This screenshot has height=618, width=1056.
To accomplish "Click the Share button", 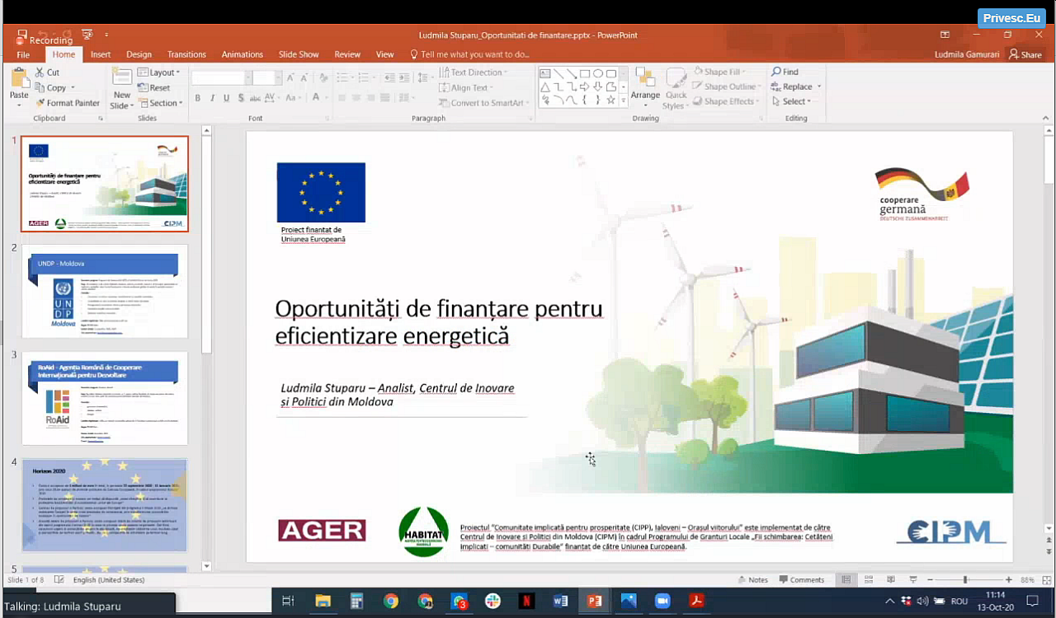I will (1025, 54).
